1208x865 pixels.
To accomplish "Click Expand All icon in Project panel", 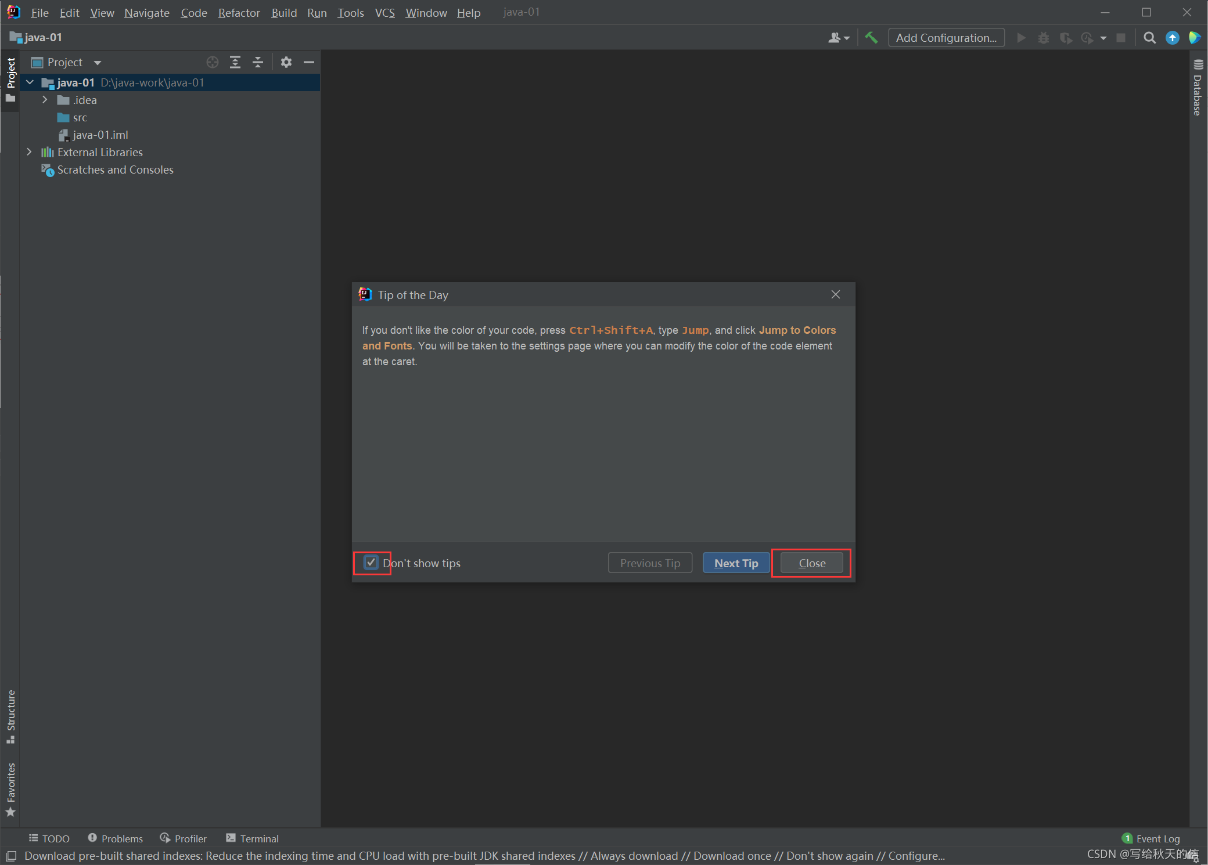I will pos(235,62).
